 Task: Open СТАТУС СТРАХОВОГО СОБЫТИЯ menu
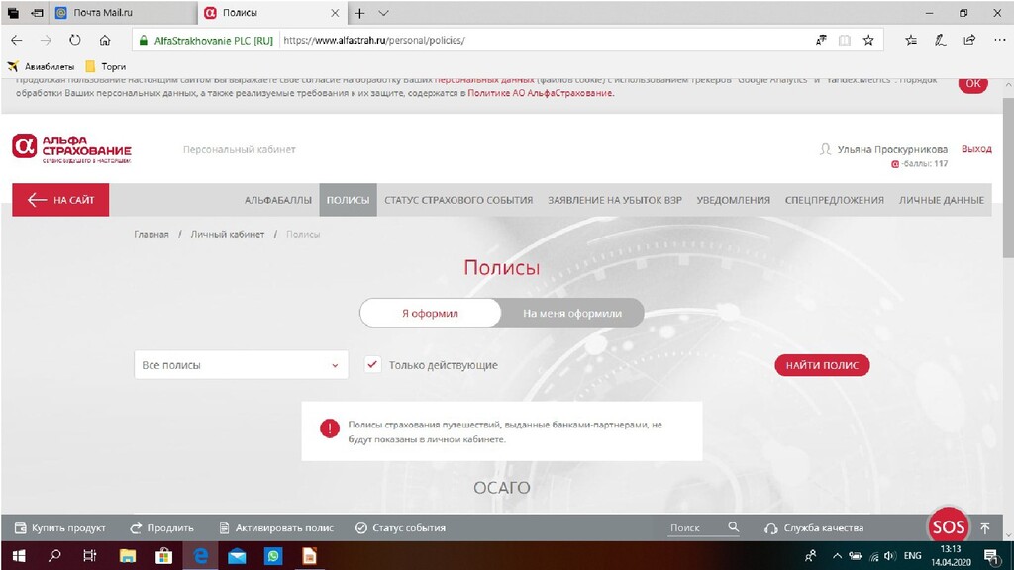458,200
